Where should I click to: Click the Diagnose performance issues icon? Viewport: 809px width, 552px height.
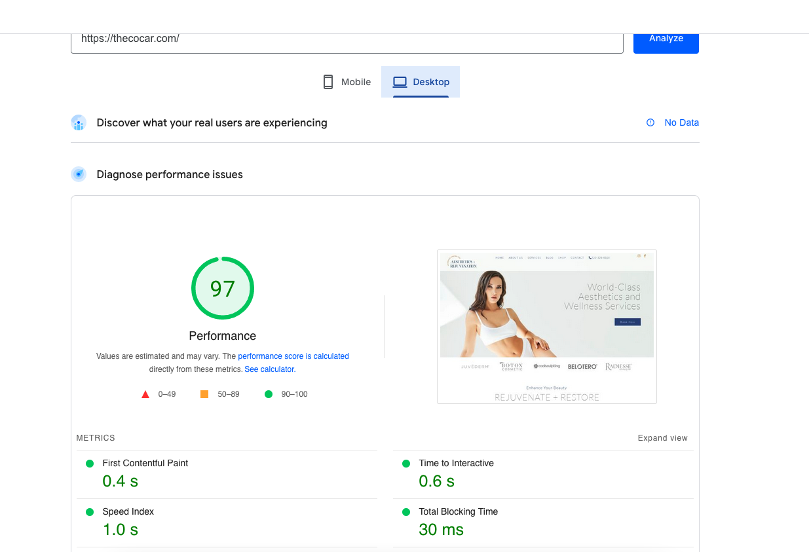click(x=79, y=174)
